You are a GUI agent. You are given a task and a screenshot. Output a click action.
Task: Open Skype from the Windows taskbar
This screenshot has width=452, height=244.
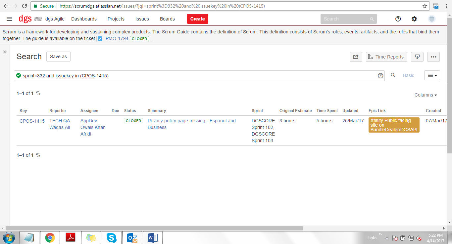pyautogui.click(x=112, y=238)
